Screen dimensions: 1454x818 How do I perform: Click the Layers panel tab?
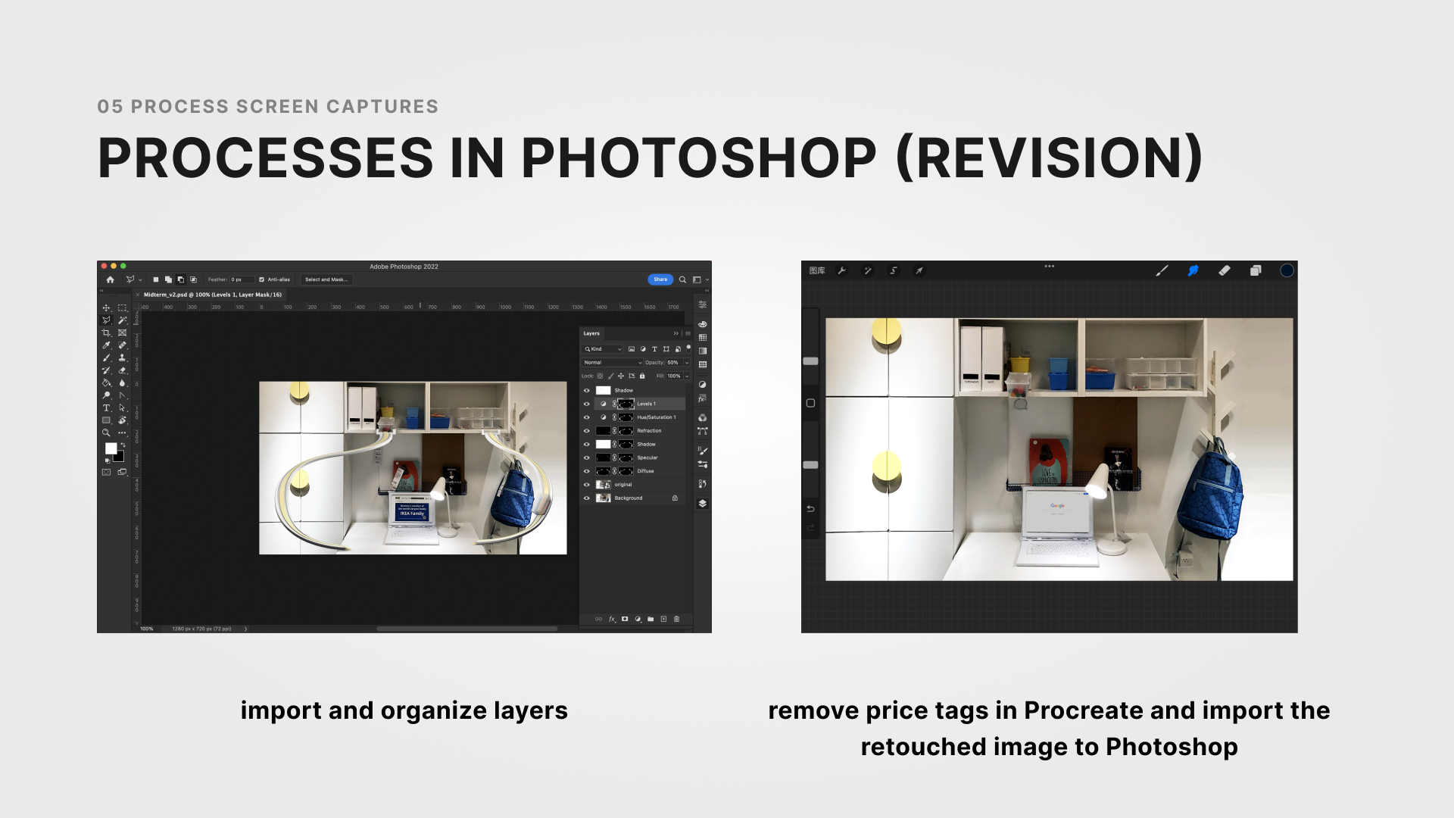591,333
